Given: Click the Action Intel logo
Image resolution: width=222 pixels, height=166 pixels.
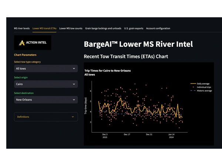Looking at the screenshot, I should [x=33, y=43].
